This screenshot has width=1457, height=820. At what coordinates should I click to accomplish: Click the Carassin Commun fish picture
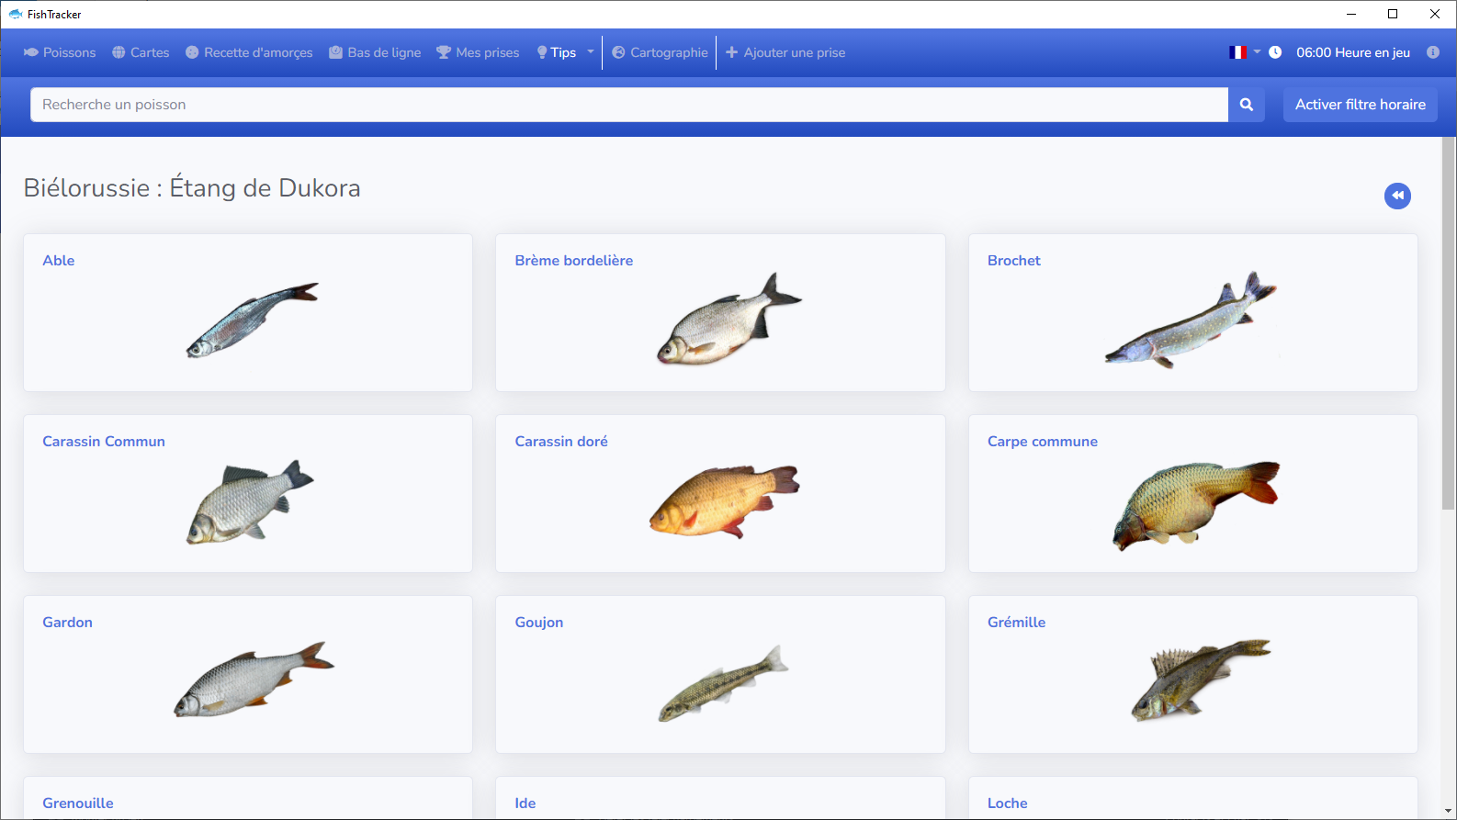[x=250, y=502]
